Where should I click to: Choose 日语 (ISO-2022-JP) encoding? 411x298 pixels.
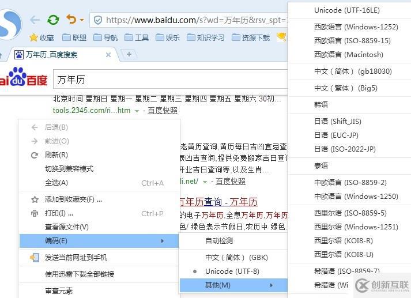click(349, 149)
